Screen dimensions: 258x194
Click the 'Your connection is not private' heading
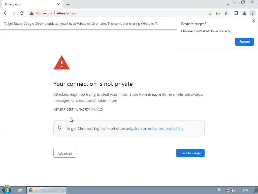point(93,84)
